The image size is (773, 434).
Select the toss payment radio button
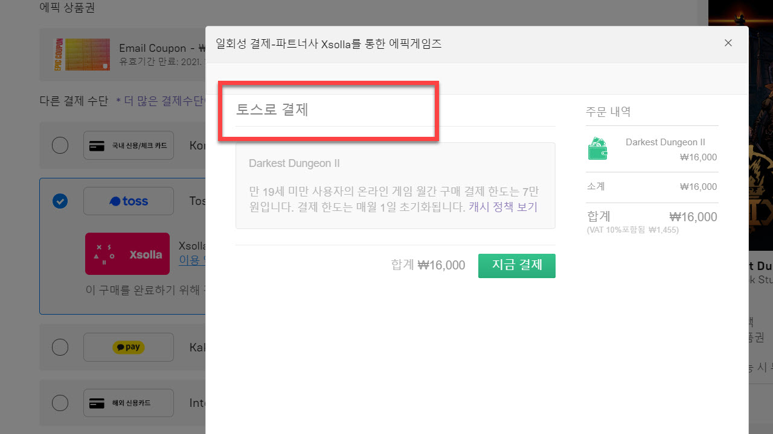coord(60,201)
